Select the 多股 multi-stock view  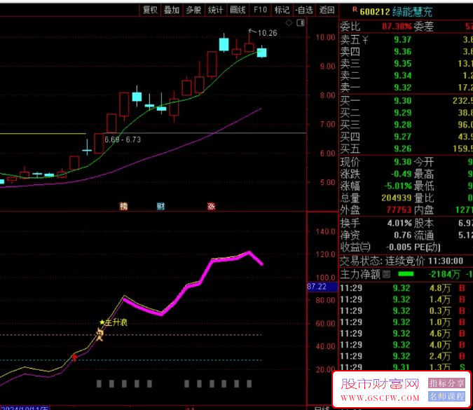tap(193, 11)
